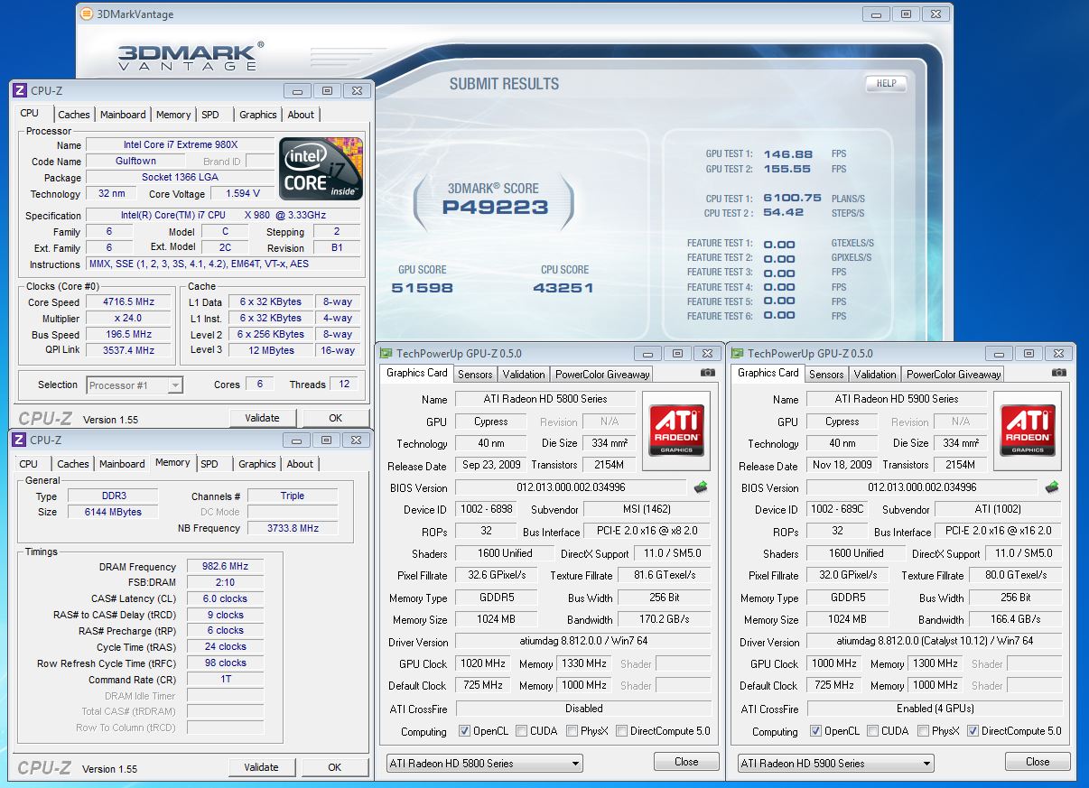Click the GPU-Z title icon of HD 5900 window
Screen dimensions: 1089x788
tap(738, 353)
